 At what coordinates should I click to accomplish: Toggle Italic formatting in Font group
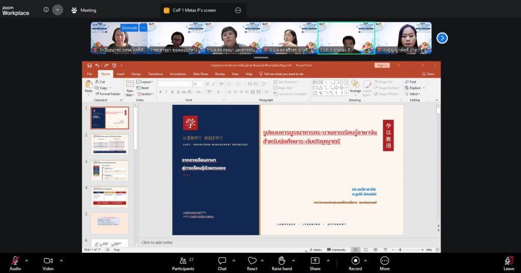coord(166,92)
